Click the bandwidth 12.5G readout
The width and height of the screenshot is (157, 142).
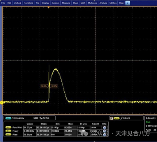[44, 118]
